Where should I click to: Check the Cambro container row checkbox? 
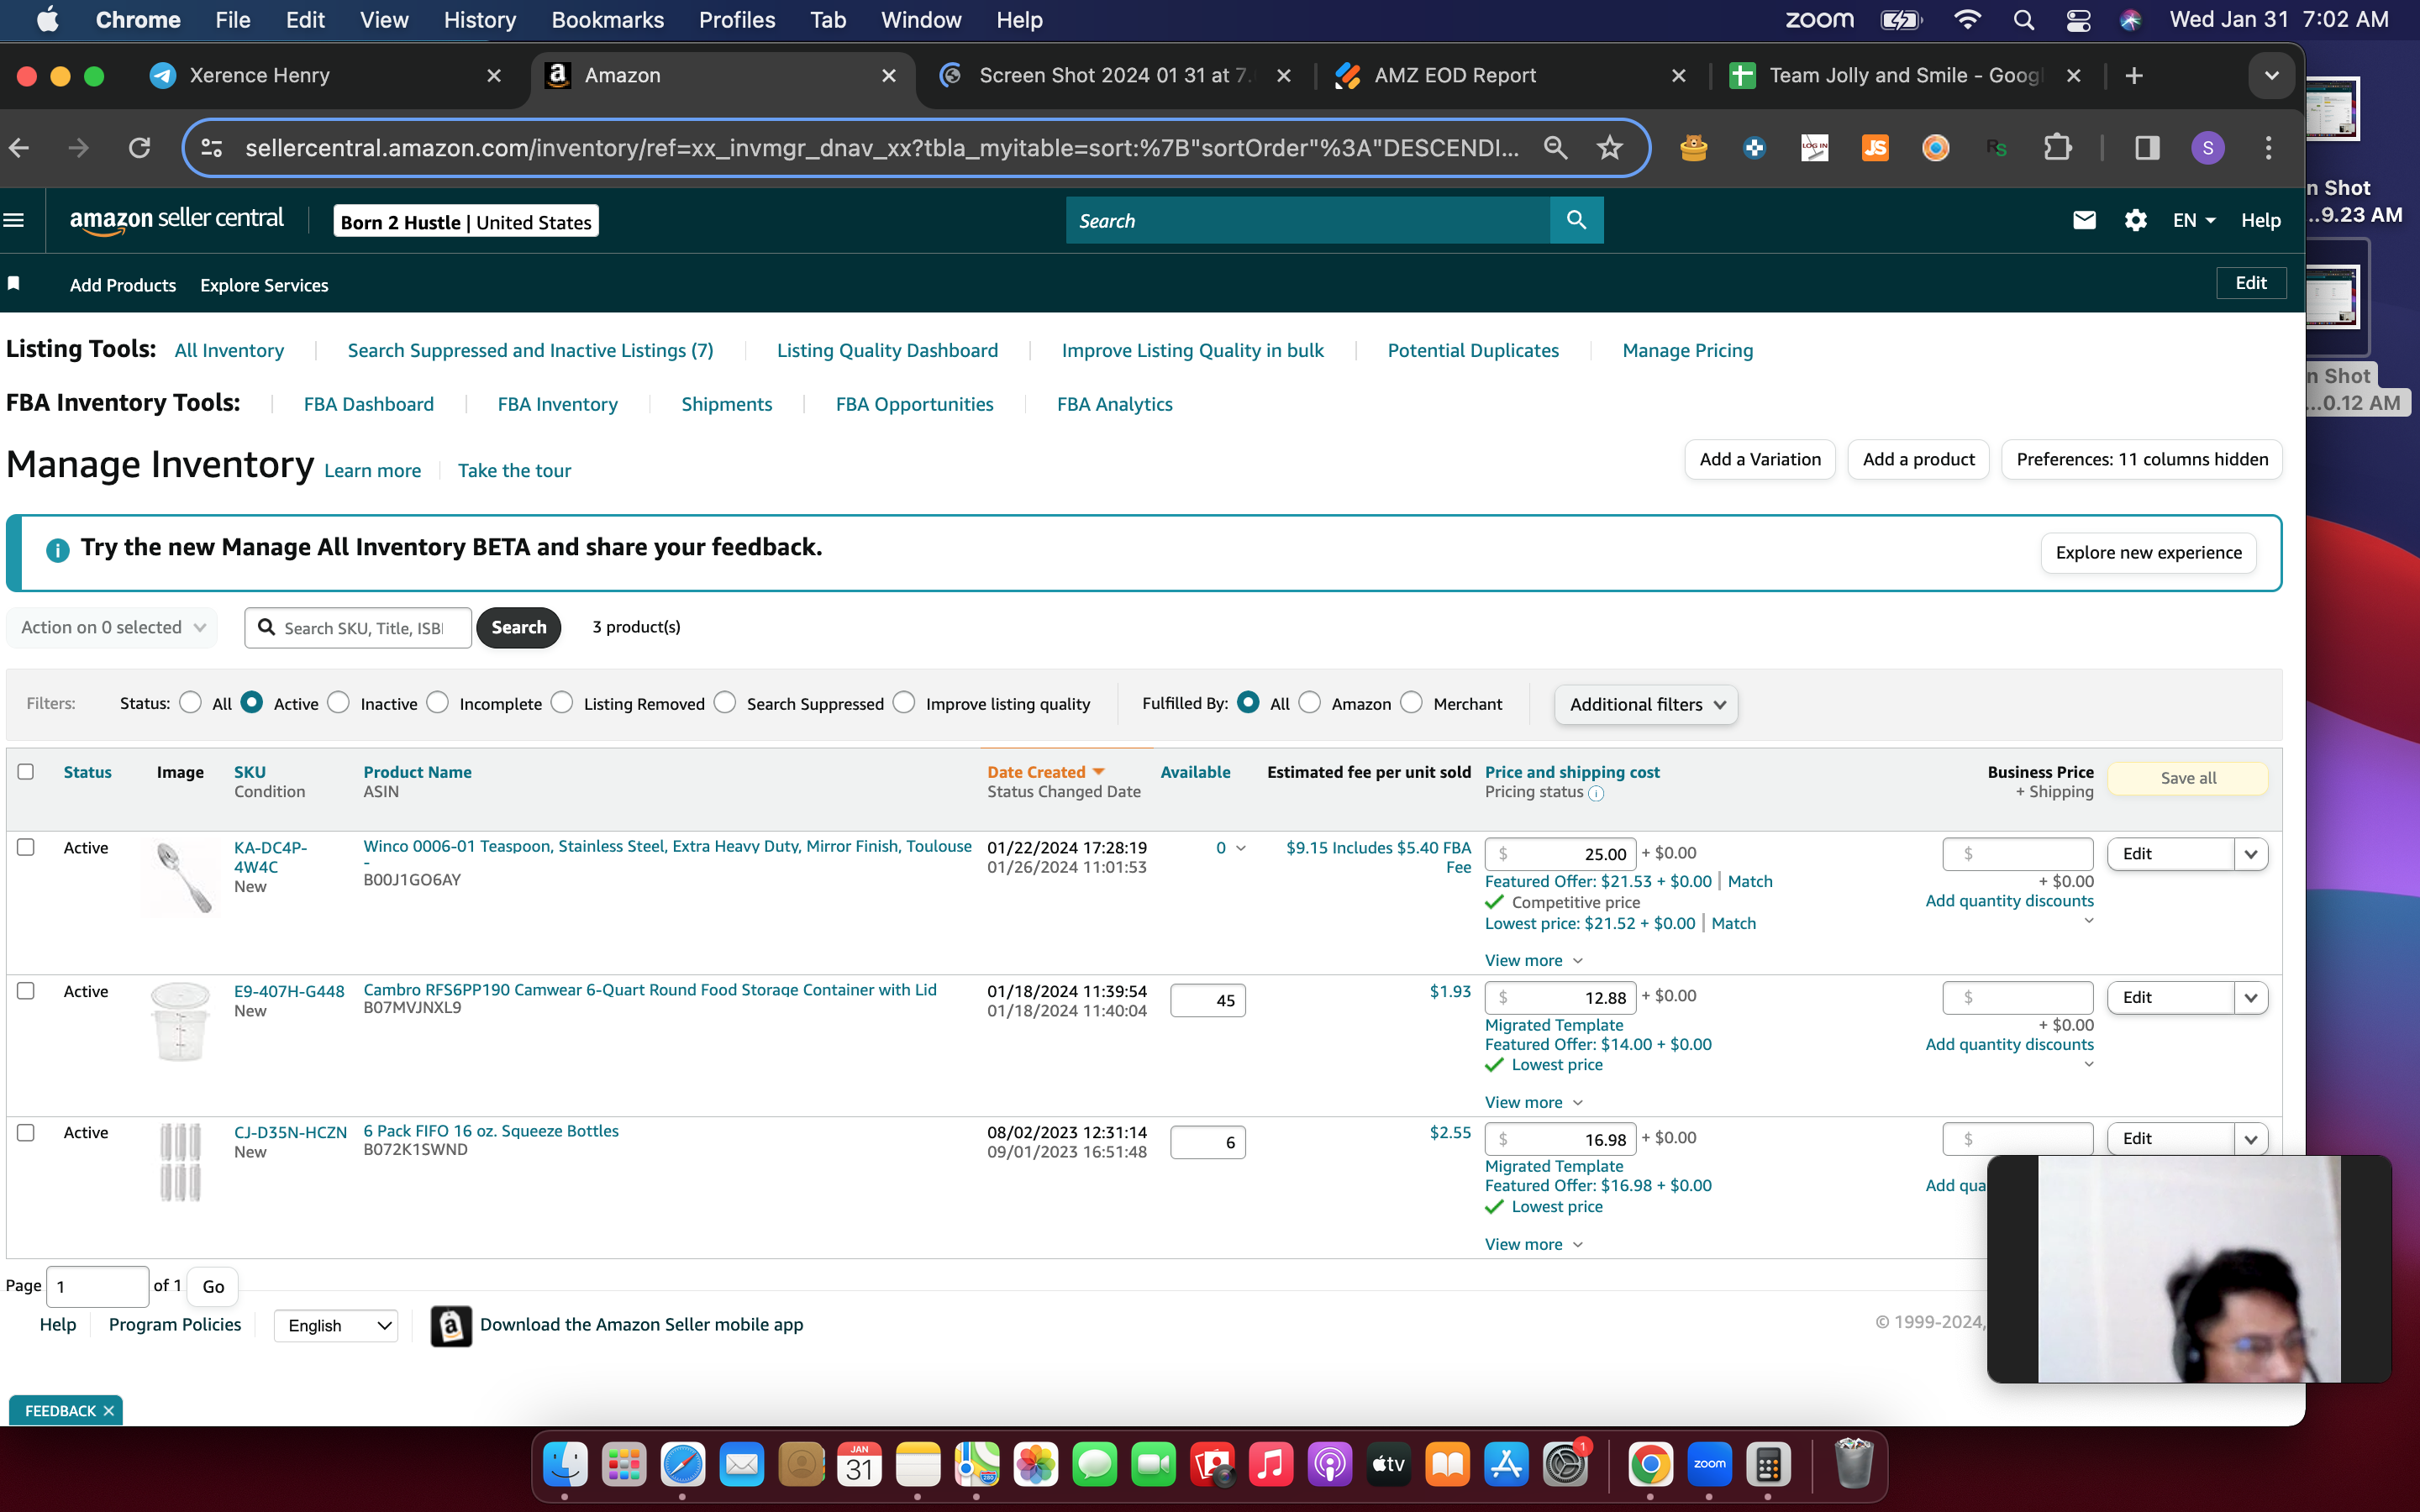(26, 991)
